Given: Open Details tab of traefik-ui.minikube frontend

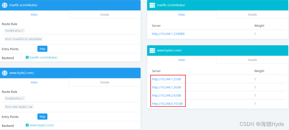Looking at the screenshot, I should 105,15.
